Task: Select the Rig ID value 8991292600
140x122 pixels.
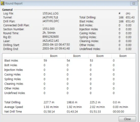Action: (51, 37)
